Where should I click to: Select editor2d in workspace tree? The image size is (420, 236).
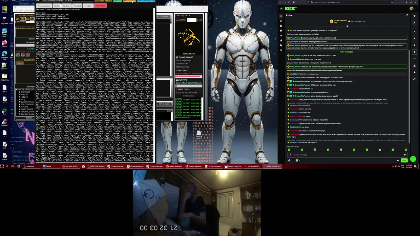[24, 95]
